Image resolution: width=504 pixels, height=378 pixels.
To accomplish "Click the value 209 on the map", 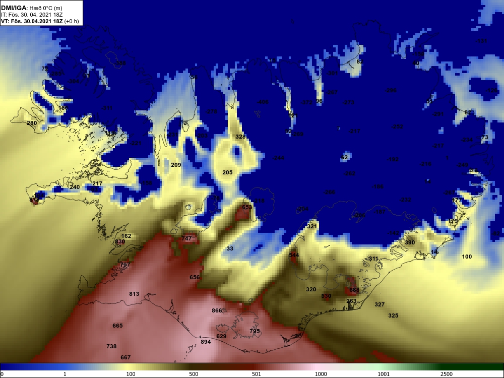I will (176, 165).
